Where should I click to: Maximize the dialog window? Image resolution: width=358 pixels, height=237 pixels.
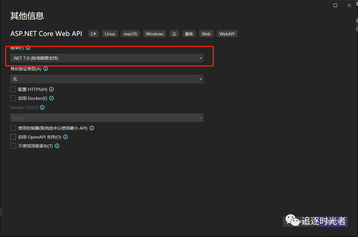click(335, 5)
